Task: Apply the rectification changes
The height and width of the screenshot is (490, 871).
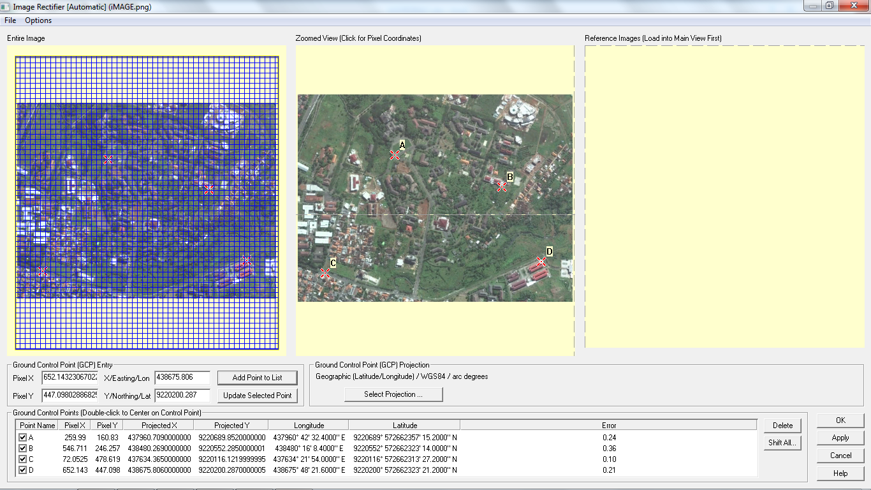Action: [840, 438]
